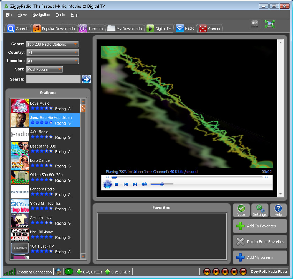Switch to the My Downloads tab
Image resolution: width=293 pixels, height=279 pixels.
point(125,29)
